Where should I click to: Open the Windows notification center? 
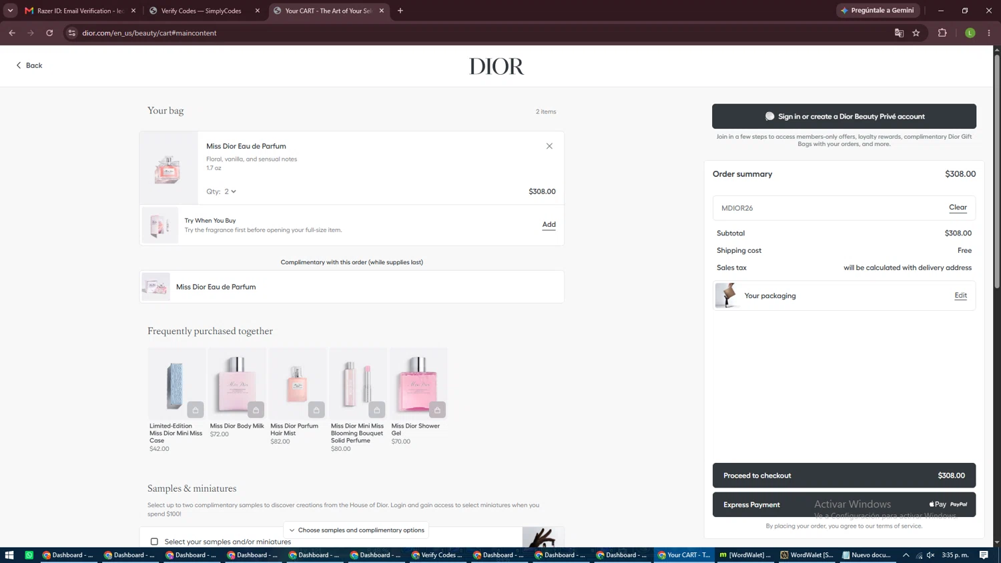(984, 555)
